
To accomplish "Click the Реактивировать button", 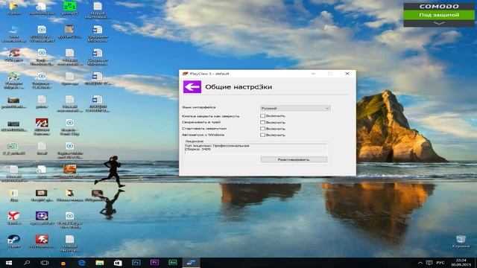I will [x=294, y=159].
